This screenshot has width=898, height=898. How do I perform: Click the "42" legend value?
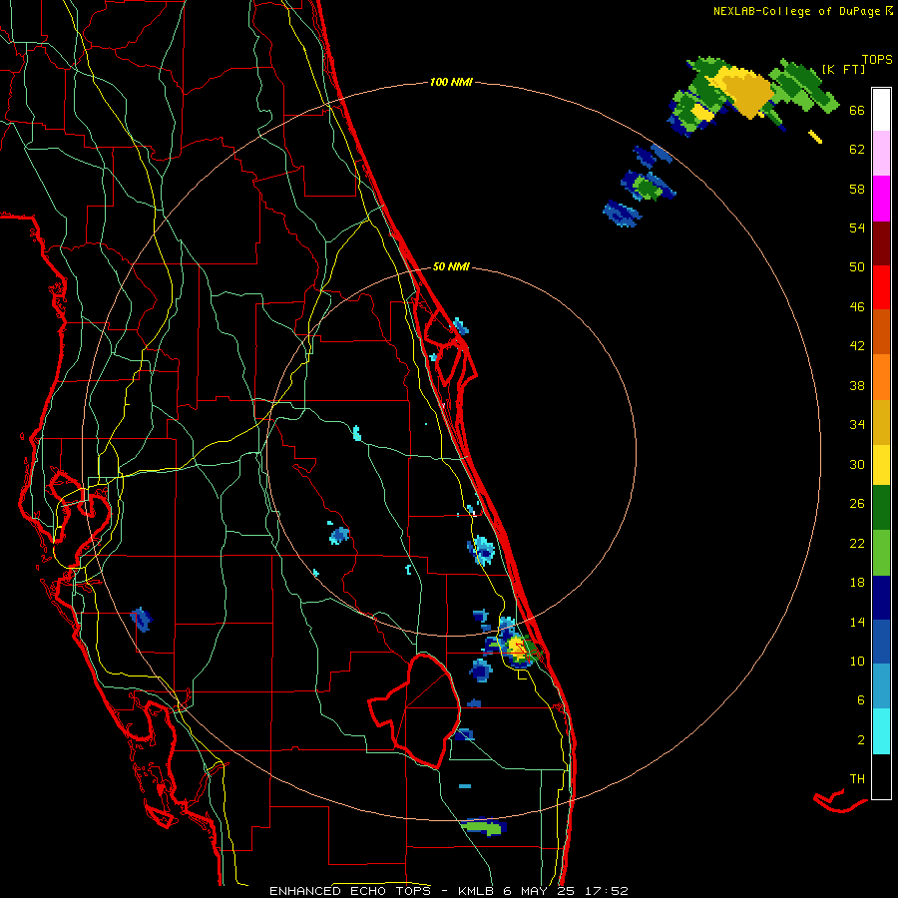857,346
